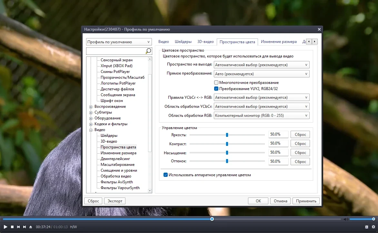Click the bottom-left Сброс settings button
The height and width of the screenshot is (233, 378).
[x=93, y=201]
